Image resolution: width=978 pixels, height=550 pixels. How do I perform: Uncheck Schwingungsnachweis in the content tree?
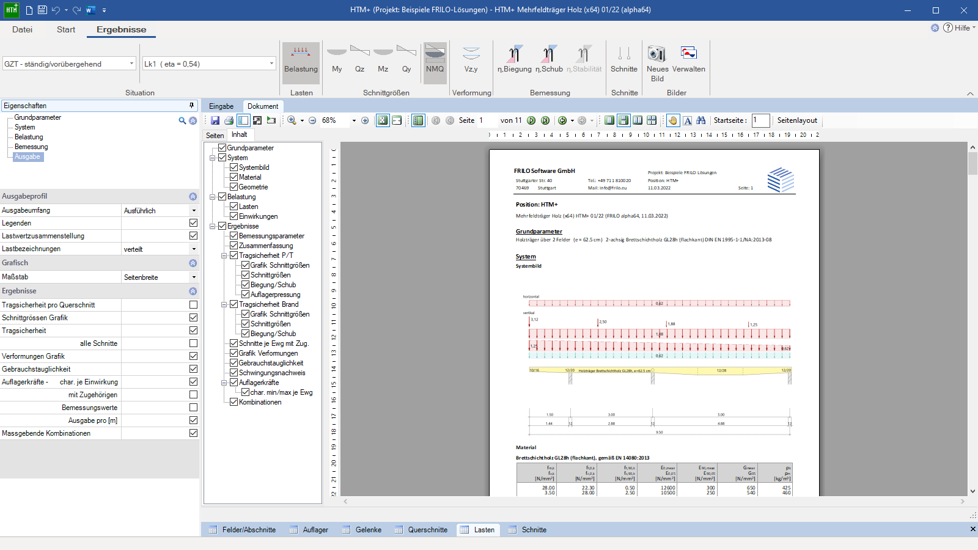(x=233, y=373)
